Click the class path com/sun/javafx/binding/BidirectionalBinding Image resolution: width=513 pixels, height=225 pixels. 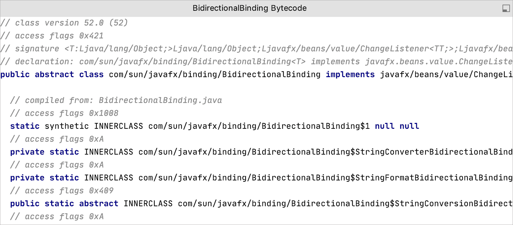pyautogui.click(x=214, y=75)
